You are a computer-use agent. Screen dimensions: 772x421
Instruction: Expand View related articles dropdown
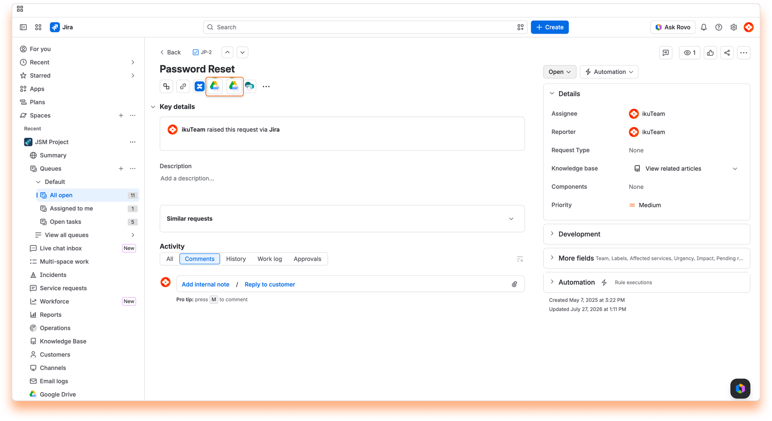pyautogui.click(x=735, y=169)
